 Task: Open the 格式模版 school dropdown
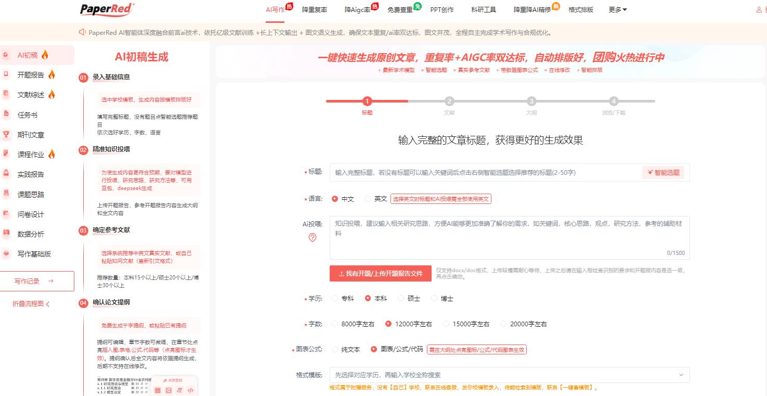(x=510, y=375)
